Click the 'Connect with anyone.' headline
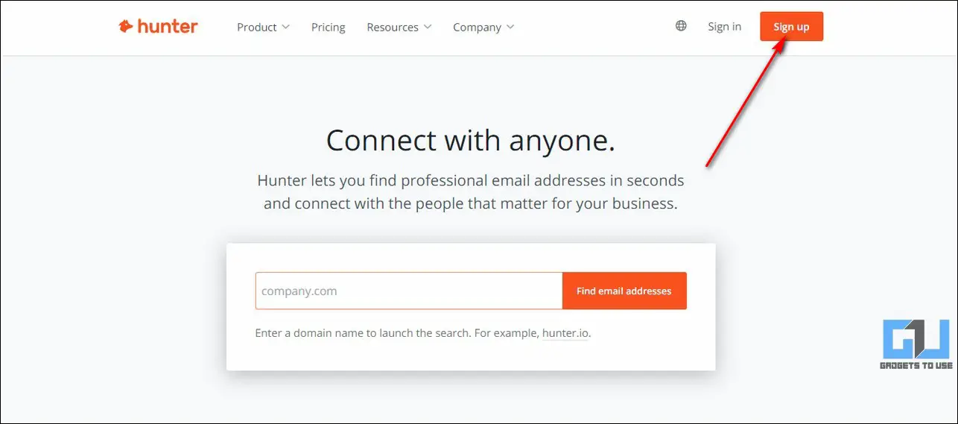The height and width of the screenshot is (424, 958). (x=471, y=140)
